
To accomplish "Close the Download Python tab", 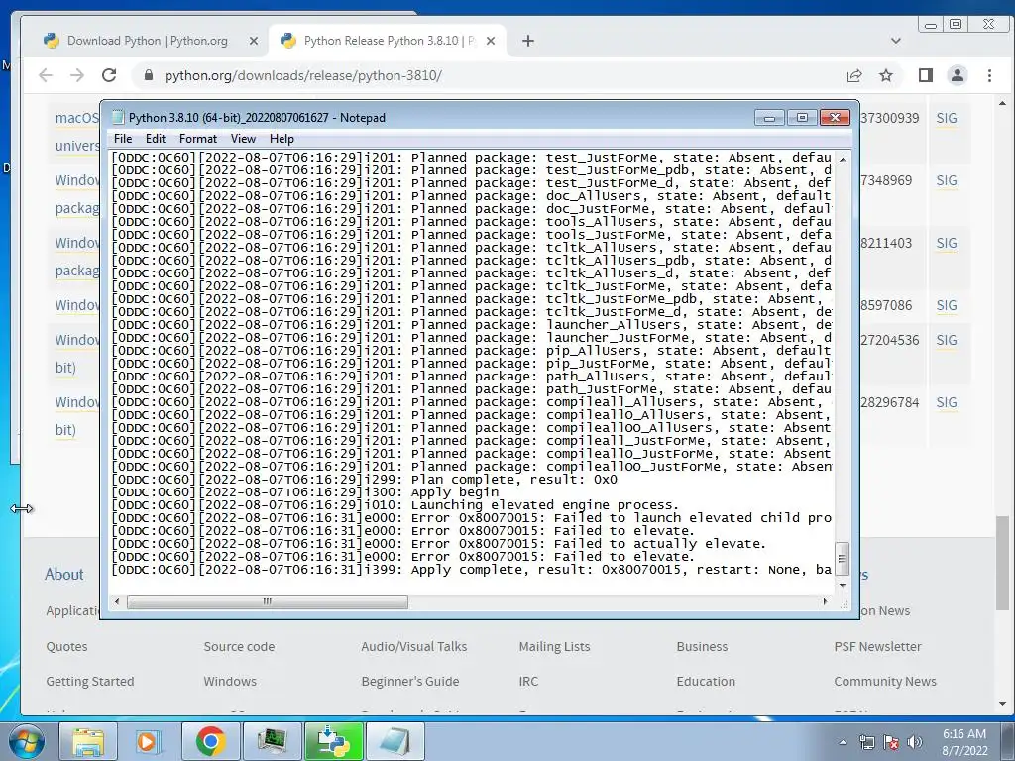I will [x=254, y=41].
